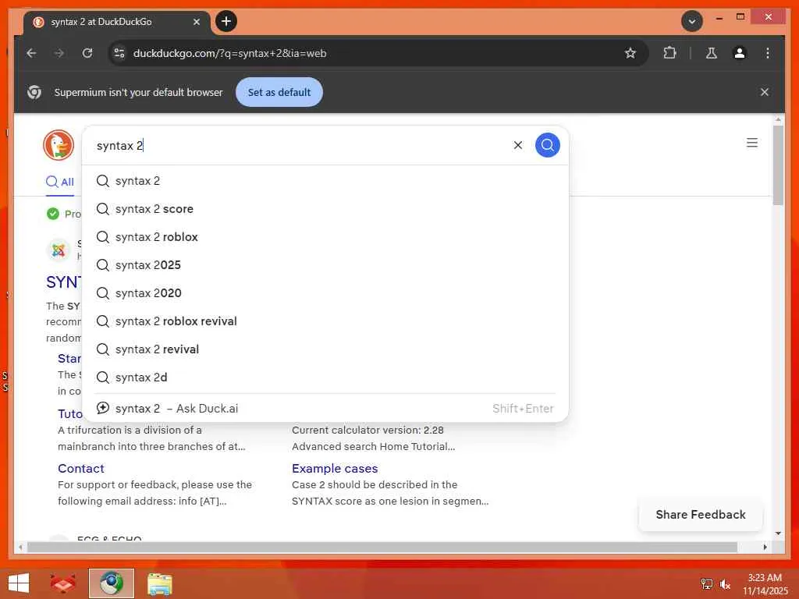Viewport: 799px width, 599px height.
Task: Submit search with the blue magnifier button
Action: pyautogui.click(x=547, y=145)
